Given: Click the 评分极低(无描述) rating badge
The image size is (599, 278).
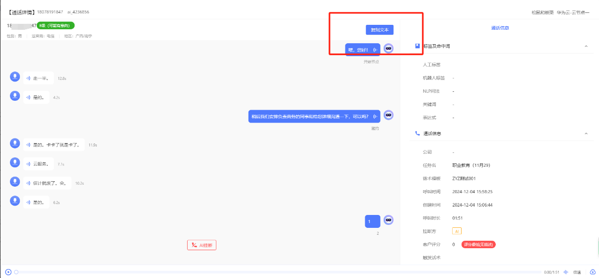Looking at the screenshot, I should [478, 244].
